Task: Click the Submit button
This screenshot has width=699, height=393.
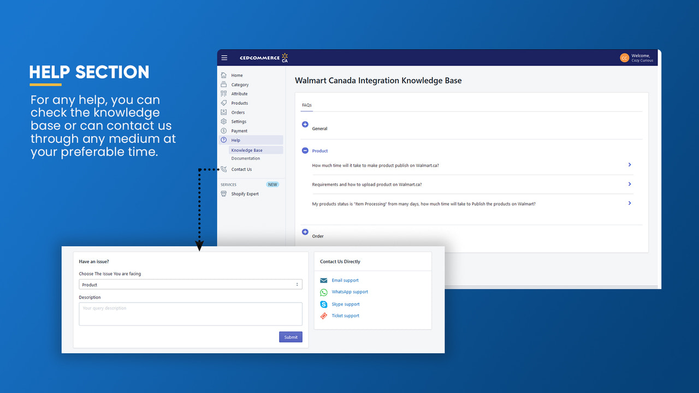Action: 291,337
